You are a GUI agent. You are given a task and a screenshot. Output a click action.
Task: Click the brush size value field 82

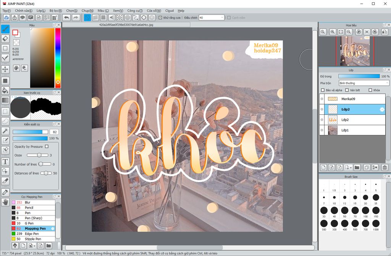point(55,132)
